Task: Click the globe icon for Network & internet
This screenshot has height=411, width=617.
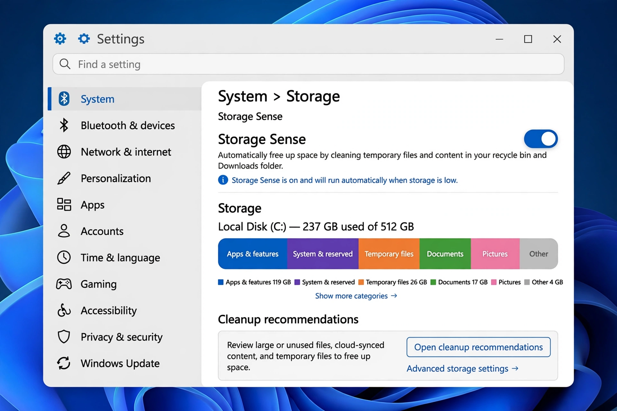Action: coord(64,152)
